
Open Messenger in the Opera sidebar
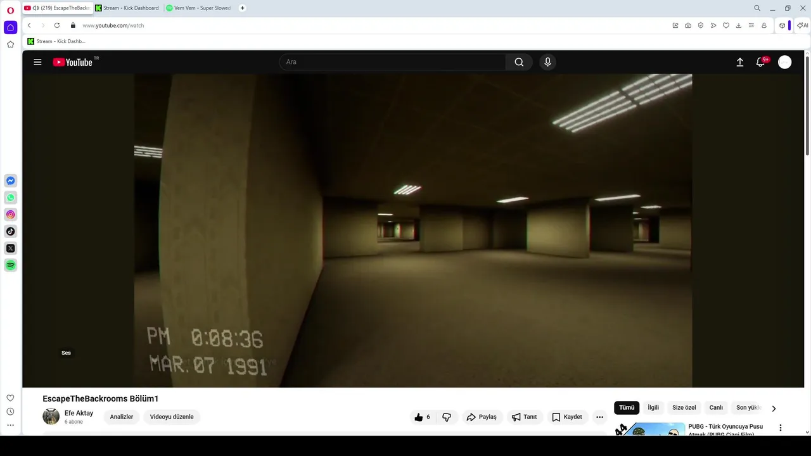coord(10,181)
